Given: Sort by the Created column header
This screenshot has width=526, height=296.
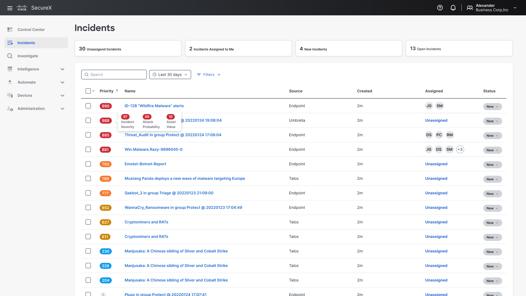Looking at the screenshot, I should pos(365,91).
